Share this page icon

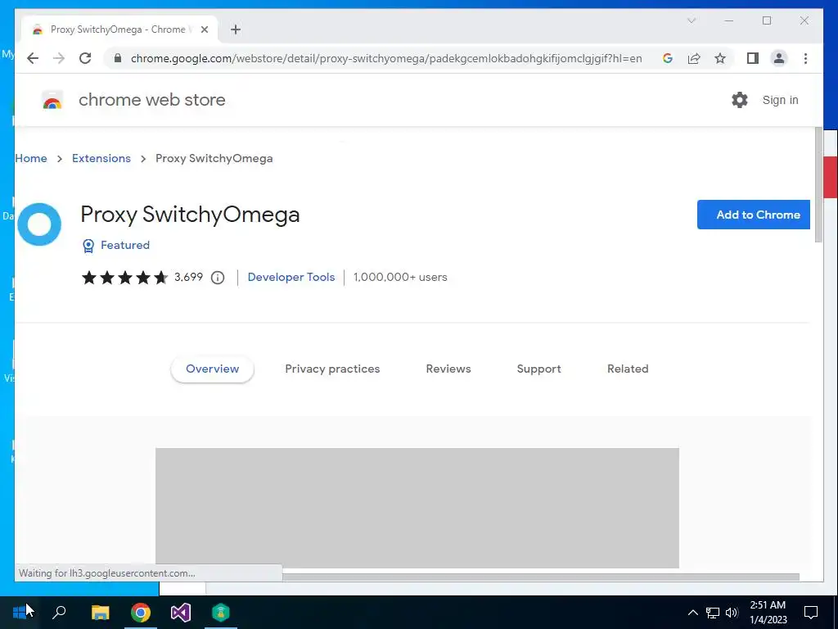tap(694, 58)
